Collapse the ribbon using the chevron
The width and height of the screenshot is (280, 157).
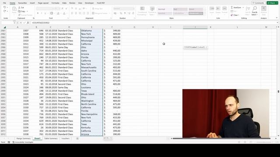tap(276, 18)
